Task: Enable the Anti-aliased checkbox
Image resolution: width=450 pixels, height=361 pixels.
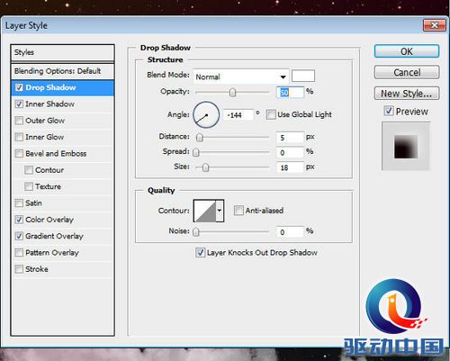Action: [238, 211]
